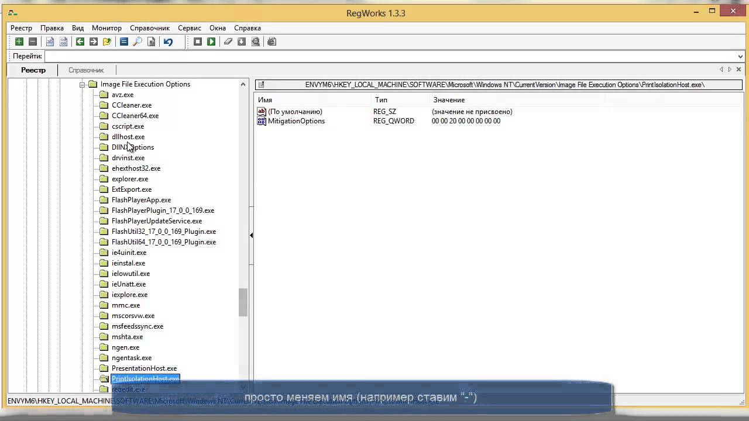This screenshot has height=421, width=749.
Task: Click the Тип column header
Action: pos(402,100)
